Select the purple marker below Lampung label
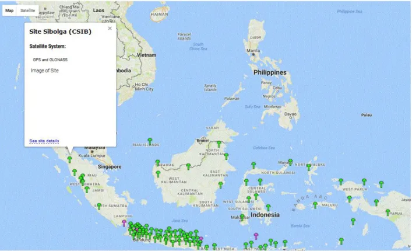This screenshot has height=251, width=412. tap(124, 223)
